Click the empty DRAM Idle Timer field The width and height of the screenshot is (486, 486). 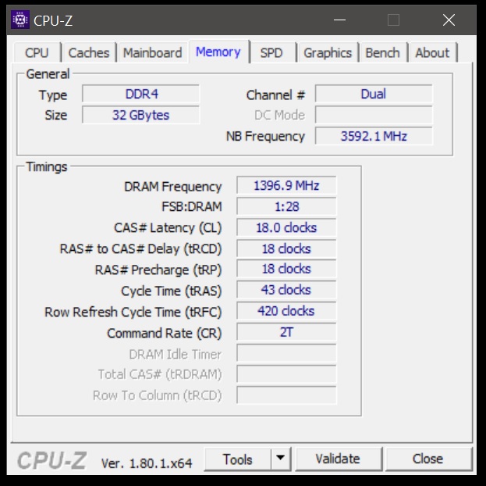click(x=286, y=353)
